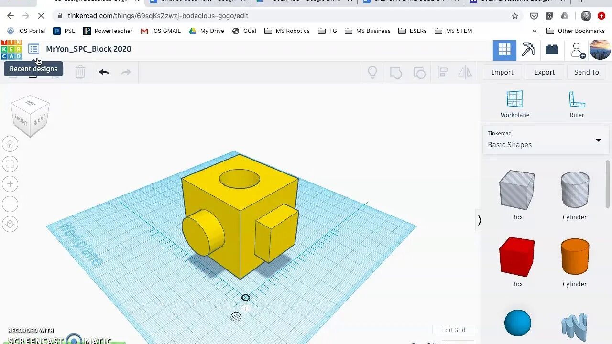Click the Group shapes icon
612x344 pixels.
click(x=396, y=73)
